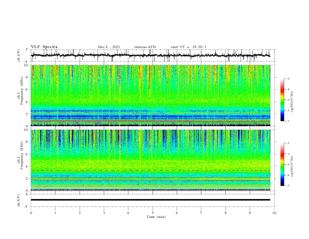Click the ch.1 voltage waveform trace

[x=150, y=55]
